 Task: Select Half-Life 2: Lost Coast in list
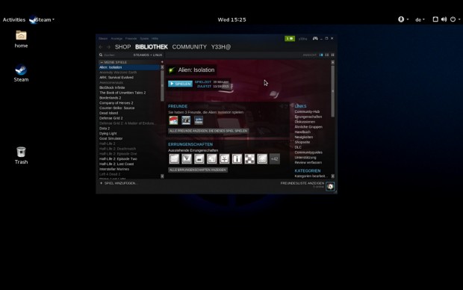pyautogui.click(x=116, y=164)
